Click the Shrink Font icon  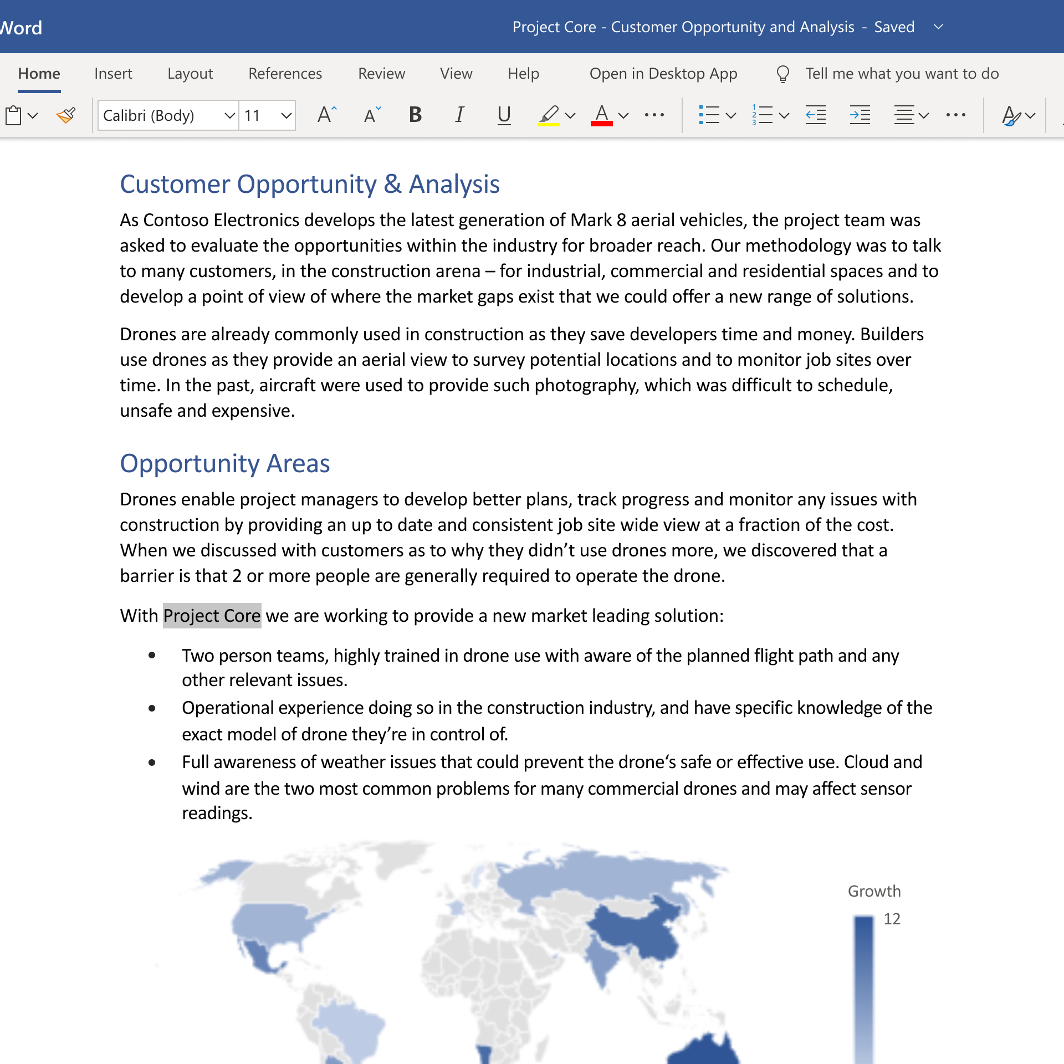tap(372, 115)
